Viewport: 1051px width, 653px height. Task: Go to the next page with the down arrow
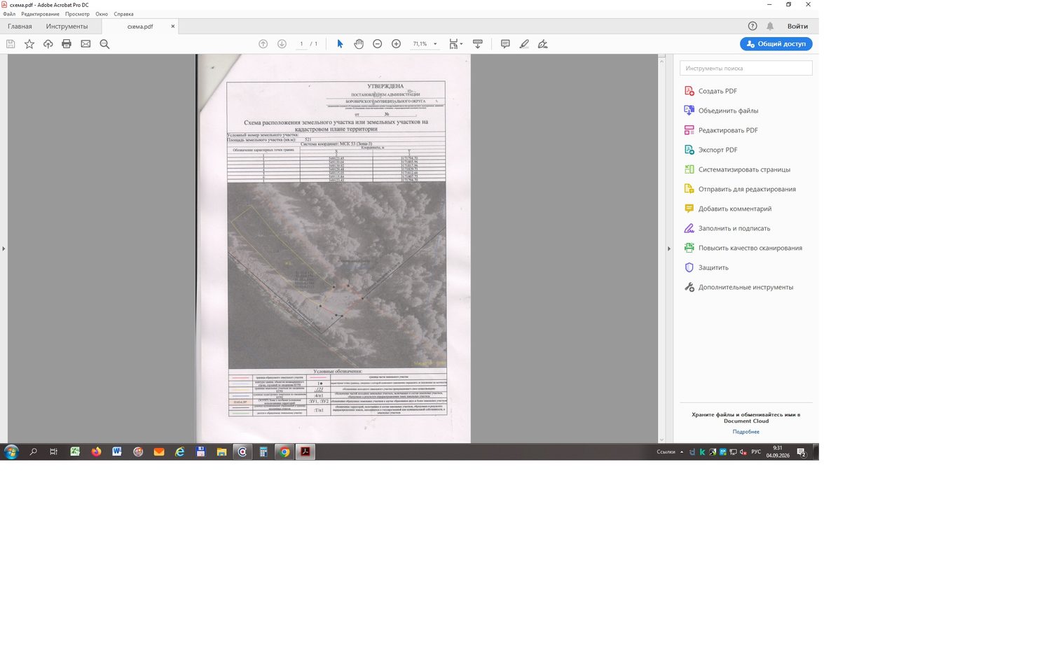tap(282, 44)
